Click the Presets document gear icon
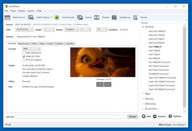 click(x=135, y=17)
